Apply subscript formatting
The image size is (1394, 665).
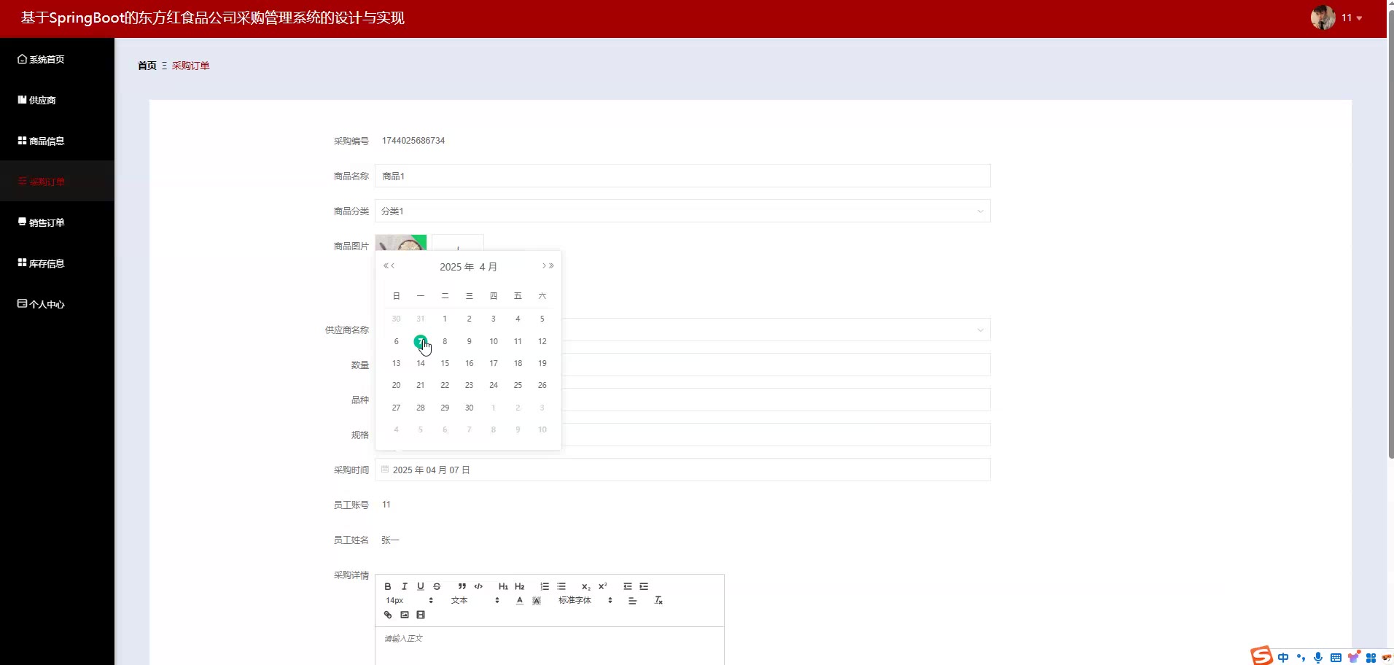pyautogui.click(x=586, y=586)
